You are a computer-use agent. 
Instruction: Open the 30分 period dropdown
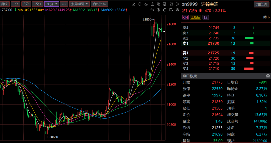51,4
